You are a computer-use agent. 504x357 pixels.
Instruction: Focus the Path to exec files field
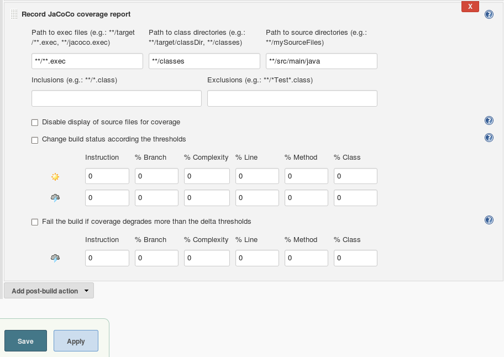click(87, 61)
